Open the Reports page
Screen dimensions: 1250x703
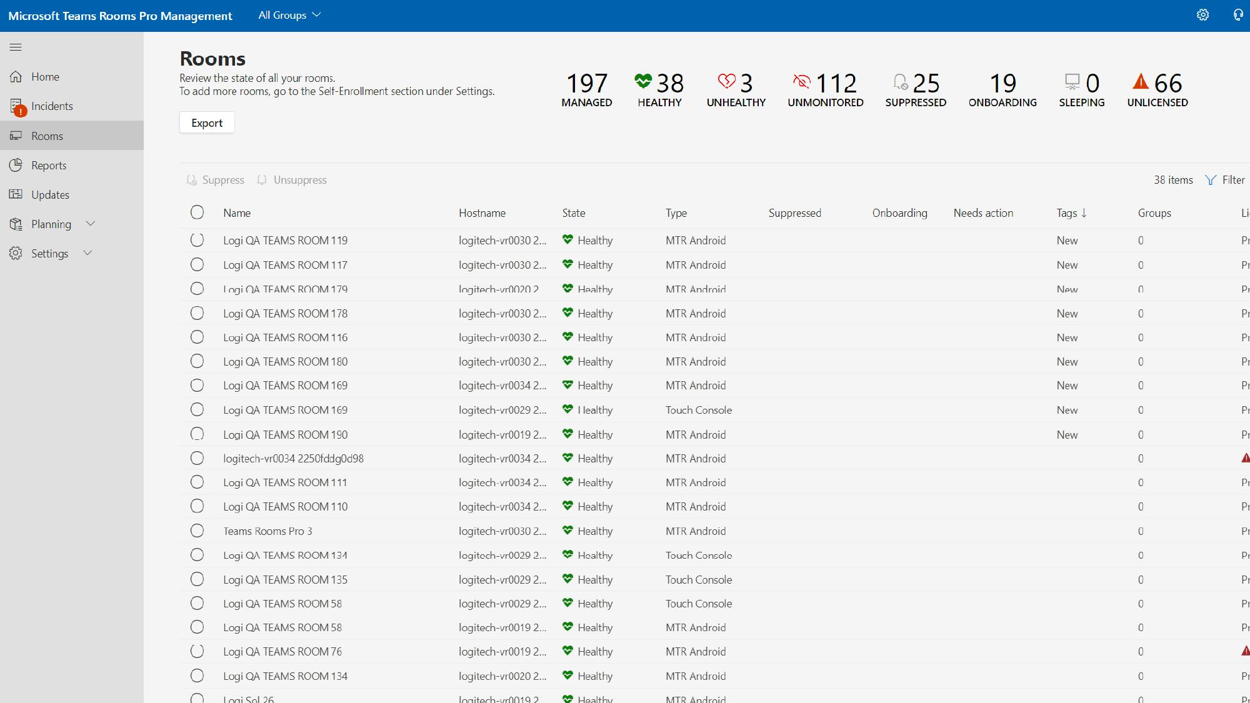click(49, 166)
